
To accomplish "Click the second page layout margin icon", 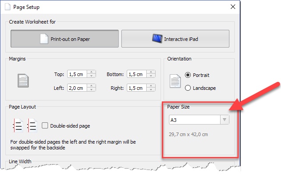I will click(32, 125).
